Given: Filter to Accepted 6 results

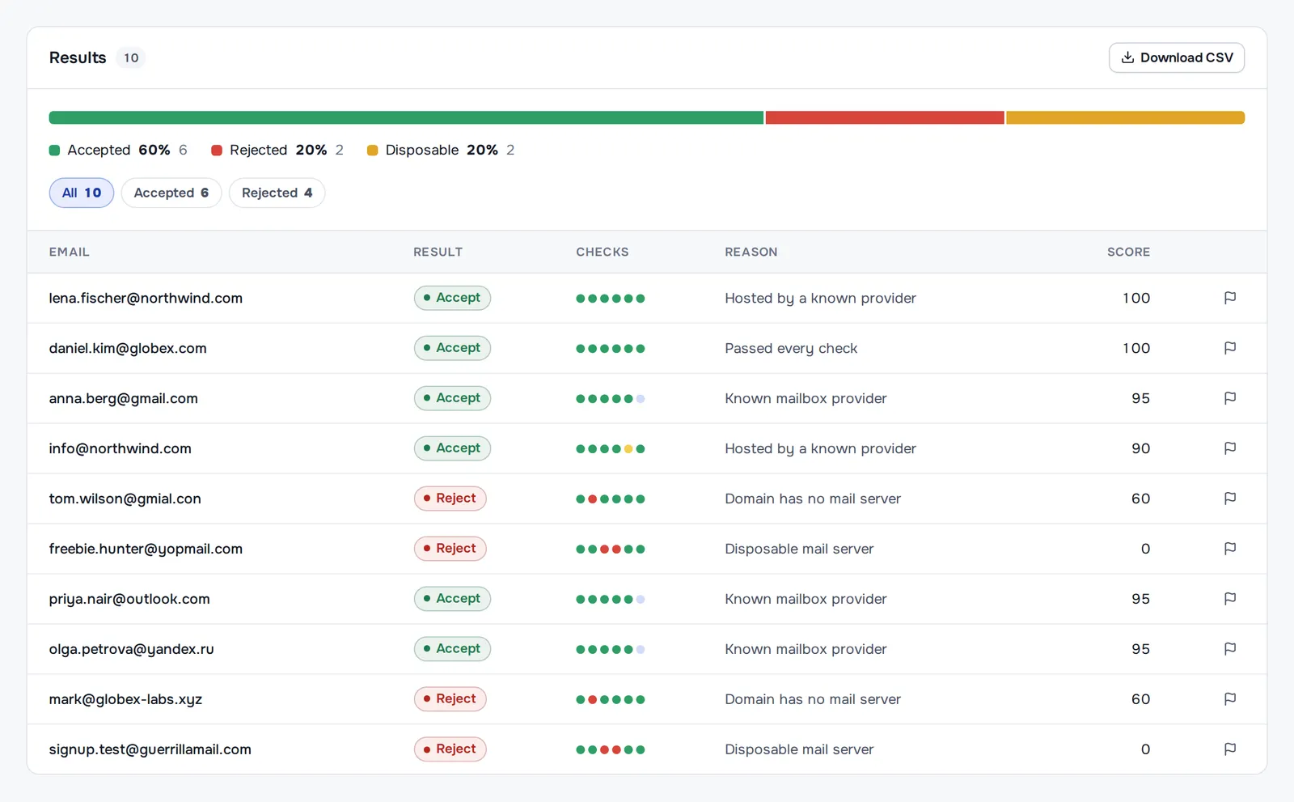Looking at the screenshot, I should (x=171, y=193).
